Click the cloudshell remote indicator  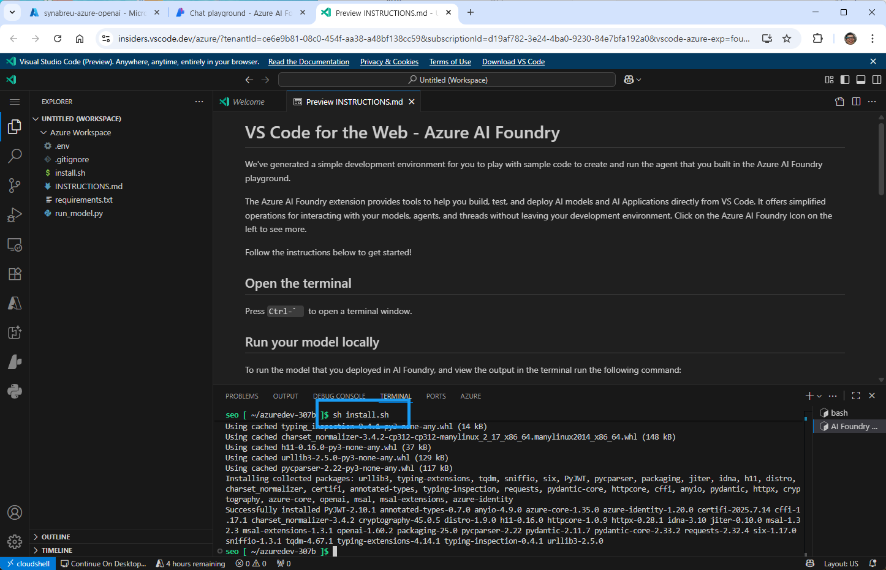[x=28, y=563]
